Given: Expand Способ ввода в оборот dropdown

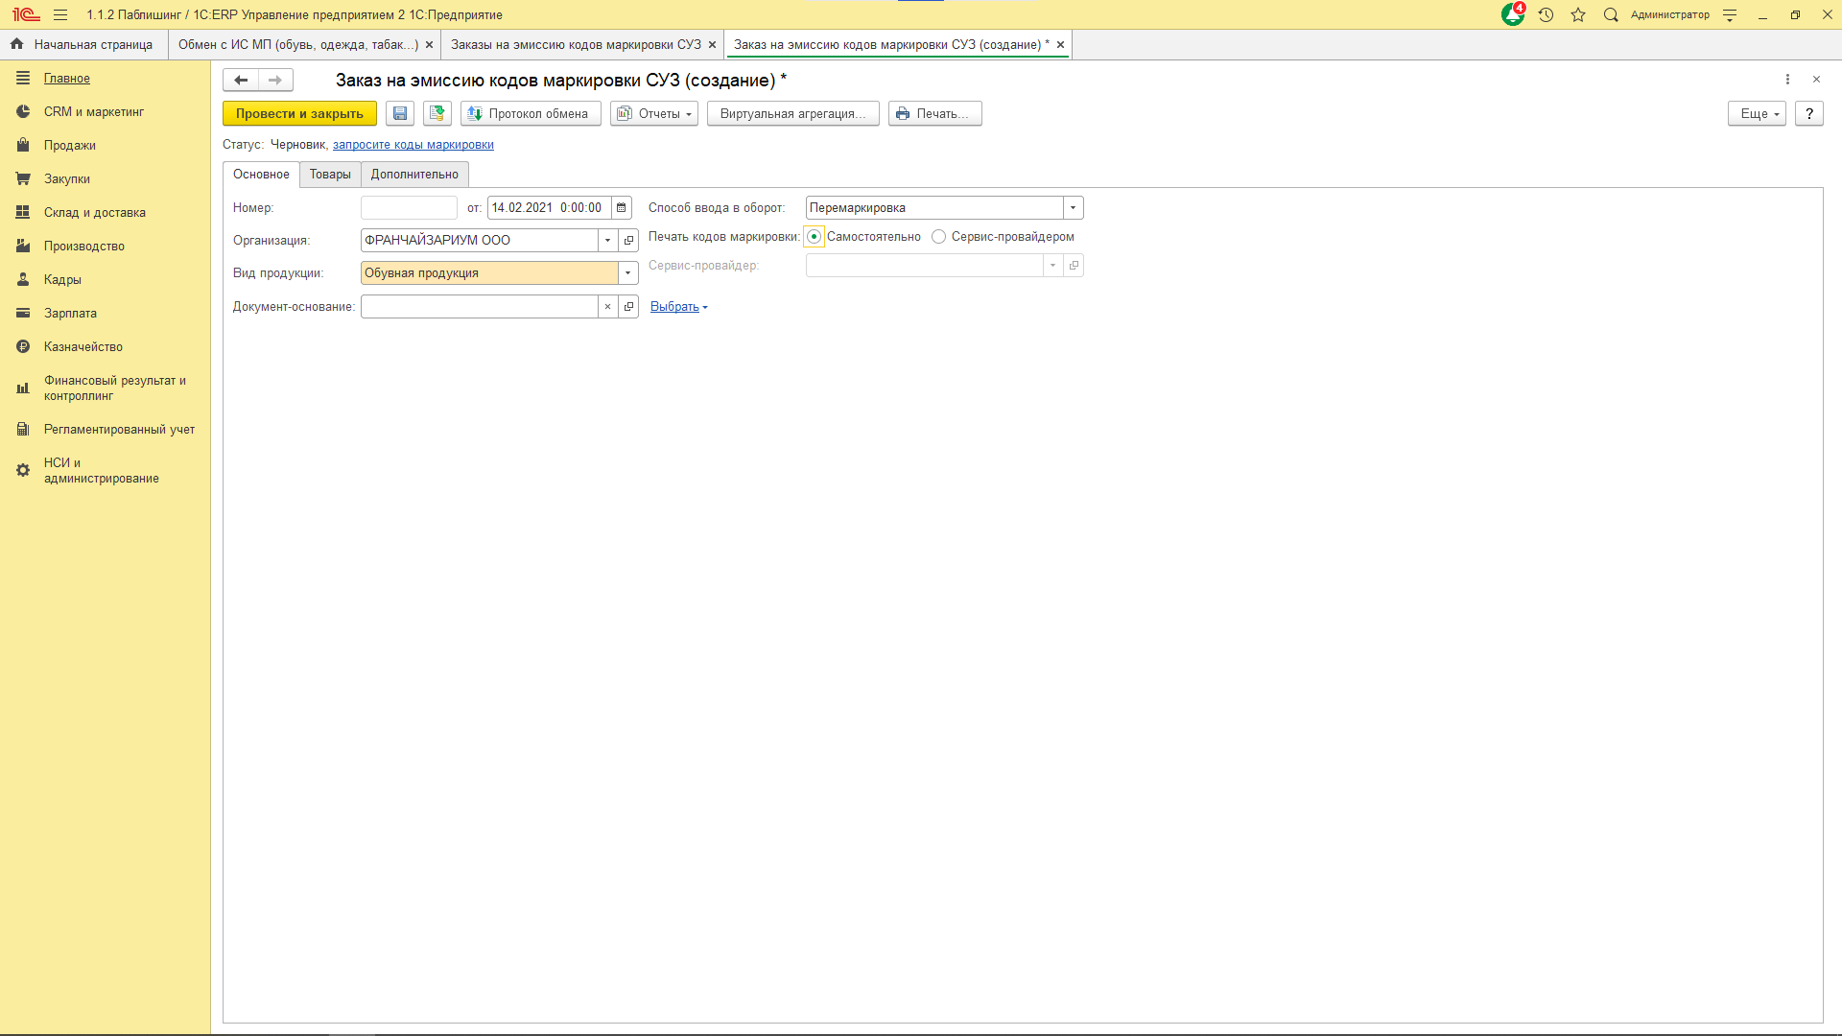Looking at the screenshot, I should [1073, 207].
